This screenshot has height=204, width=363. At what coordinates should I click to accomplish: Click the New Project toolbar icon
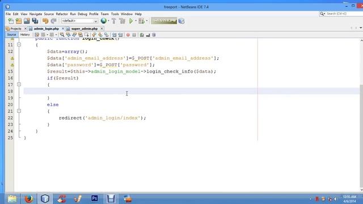19,21
